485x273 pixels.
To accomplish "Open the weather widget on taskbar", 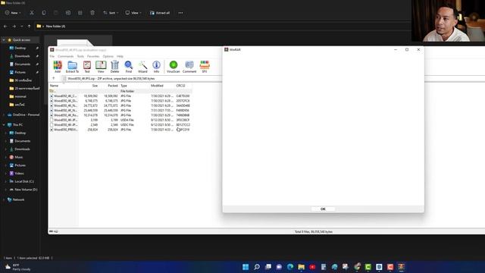I will click(x=18, y=267).
